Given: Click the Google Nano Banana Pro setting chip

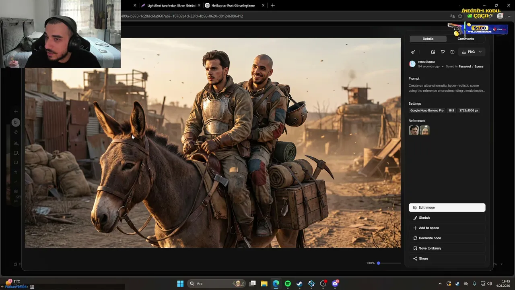Looking at the screenshot, I should tap(427, 110).
